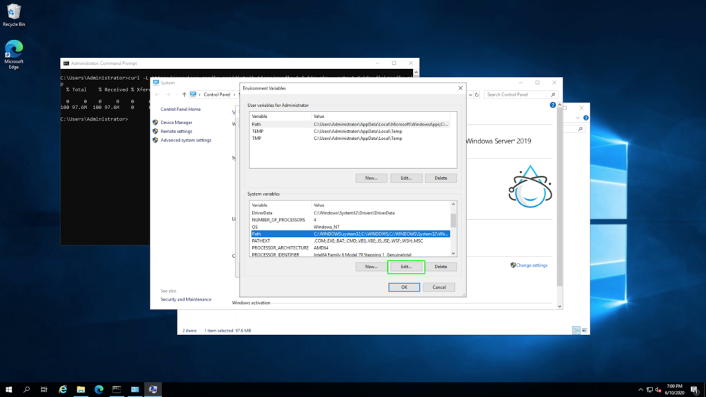Click Edit under System variables
The height and width of the screenshot is (397, 706).
point(405,267)
